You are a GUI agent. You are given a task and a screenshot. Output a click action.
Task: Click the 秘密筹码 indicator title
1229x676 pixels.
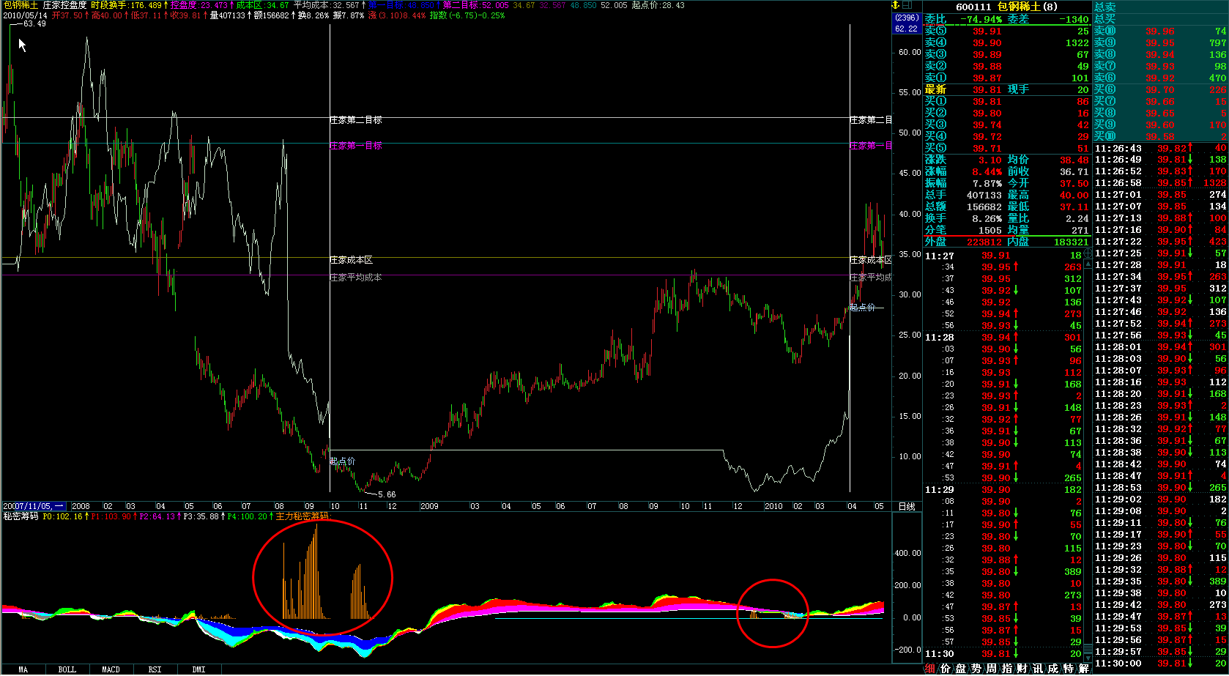pos(21,516)
